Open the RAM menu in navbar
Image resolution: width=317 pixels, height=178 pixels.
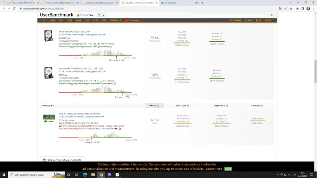pos(78,20)
